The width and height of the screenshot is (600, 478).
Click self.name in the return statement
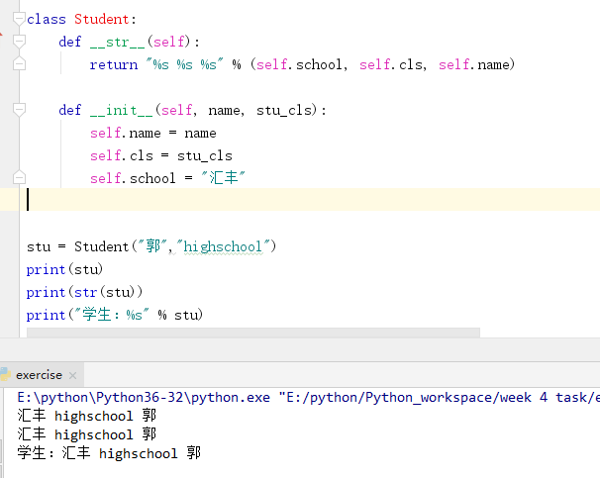click(473, 64)
